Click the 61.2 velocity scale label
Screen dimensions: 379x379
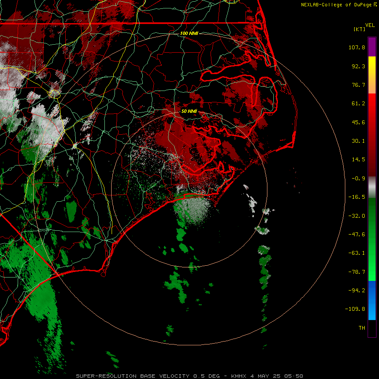click(x=358, y=104)
